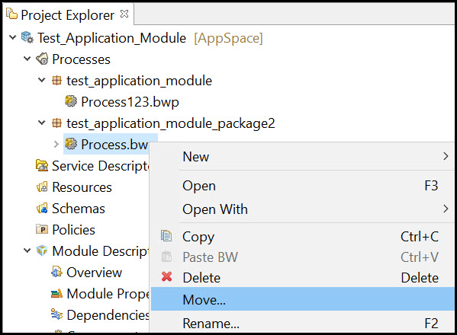This screenshot has width=457, height=335.
Task: Open the Dependencies descriptor
Action: point(108,315)
